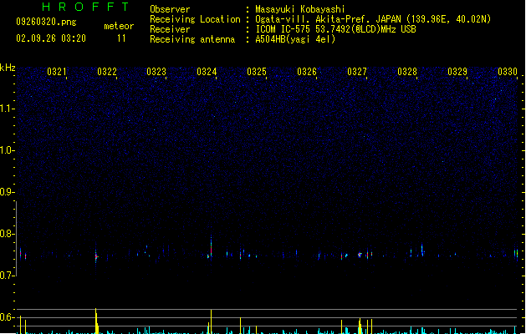Click the 0.7 kHz axis label

(x=7, y=276)
